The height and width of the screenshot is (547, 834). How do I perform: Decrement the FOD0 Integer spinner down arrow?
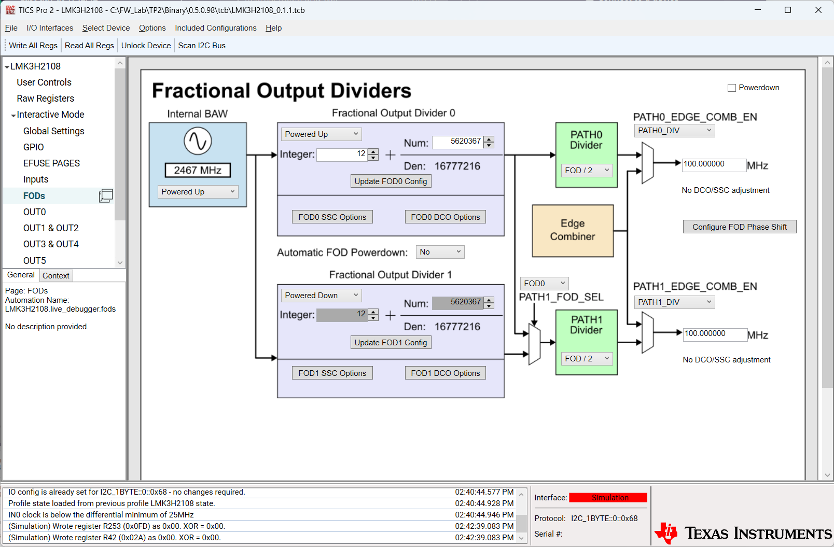373,158
